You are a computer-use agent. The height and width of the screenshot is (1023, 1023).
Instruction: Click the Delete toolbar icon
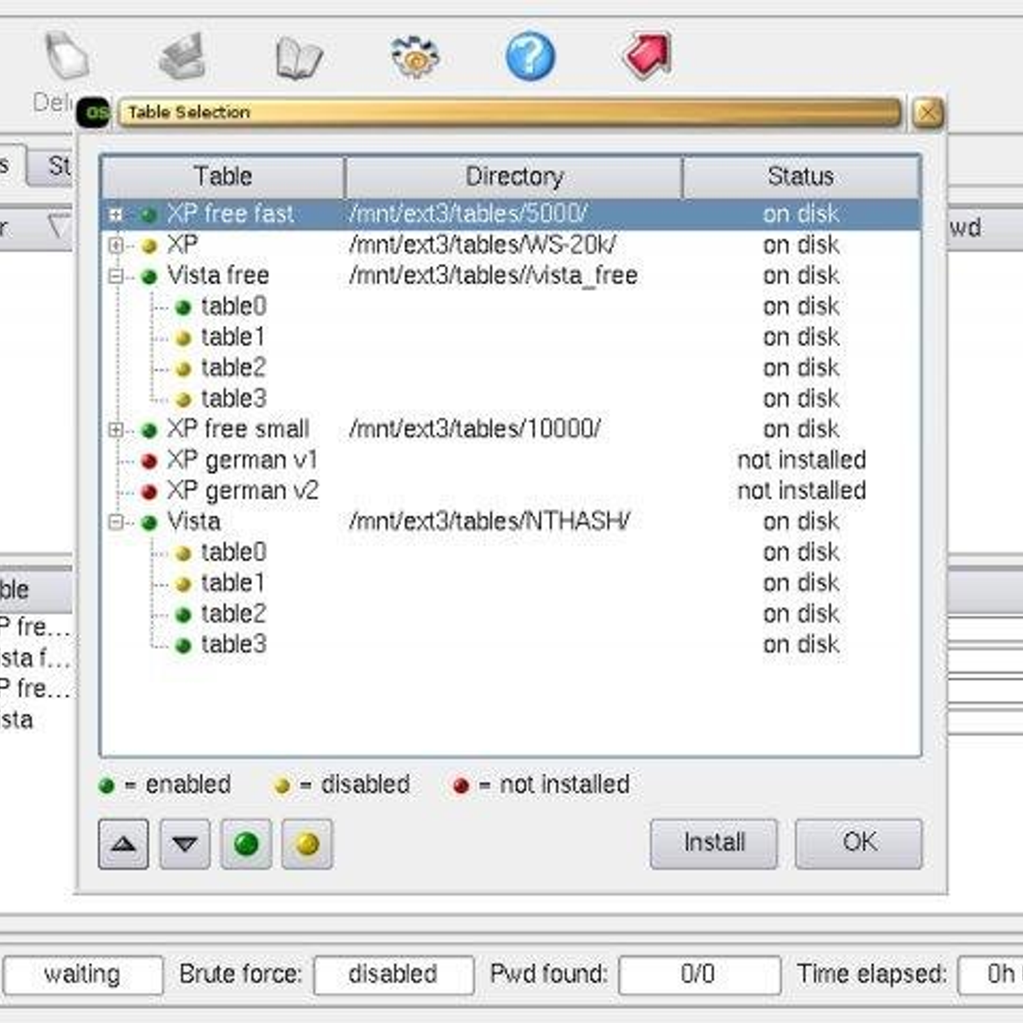tap(66, 56)
